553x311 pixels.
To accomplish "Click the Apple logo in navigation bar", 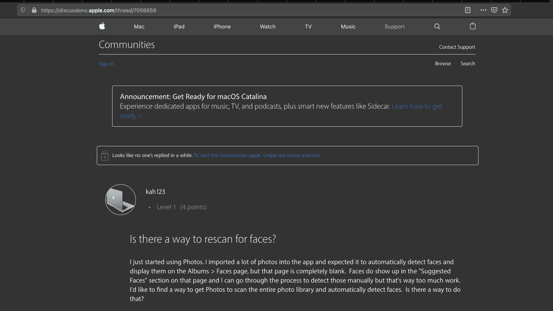I will (102, 26).
